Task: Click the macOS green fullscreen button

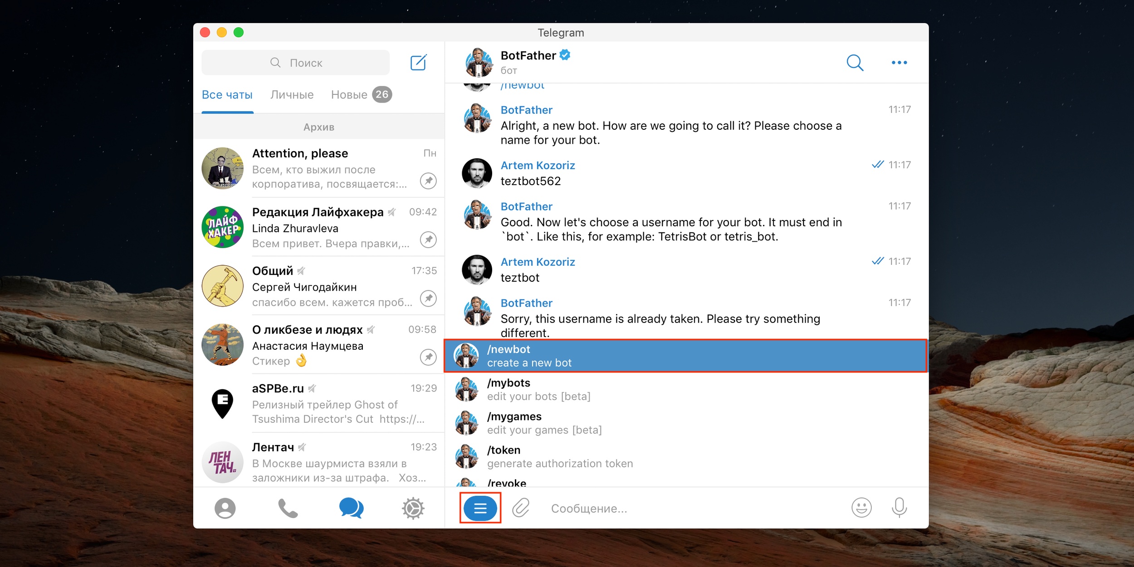Action: click(239, 33)
